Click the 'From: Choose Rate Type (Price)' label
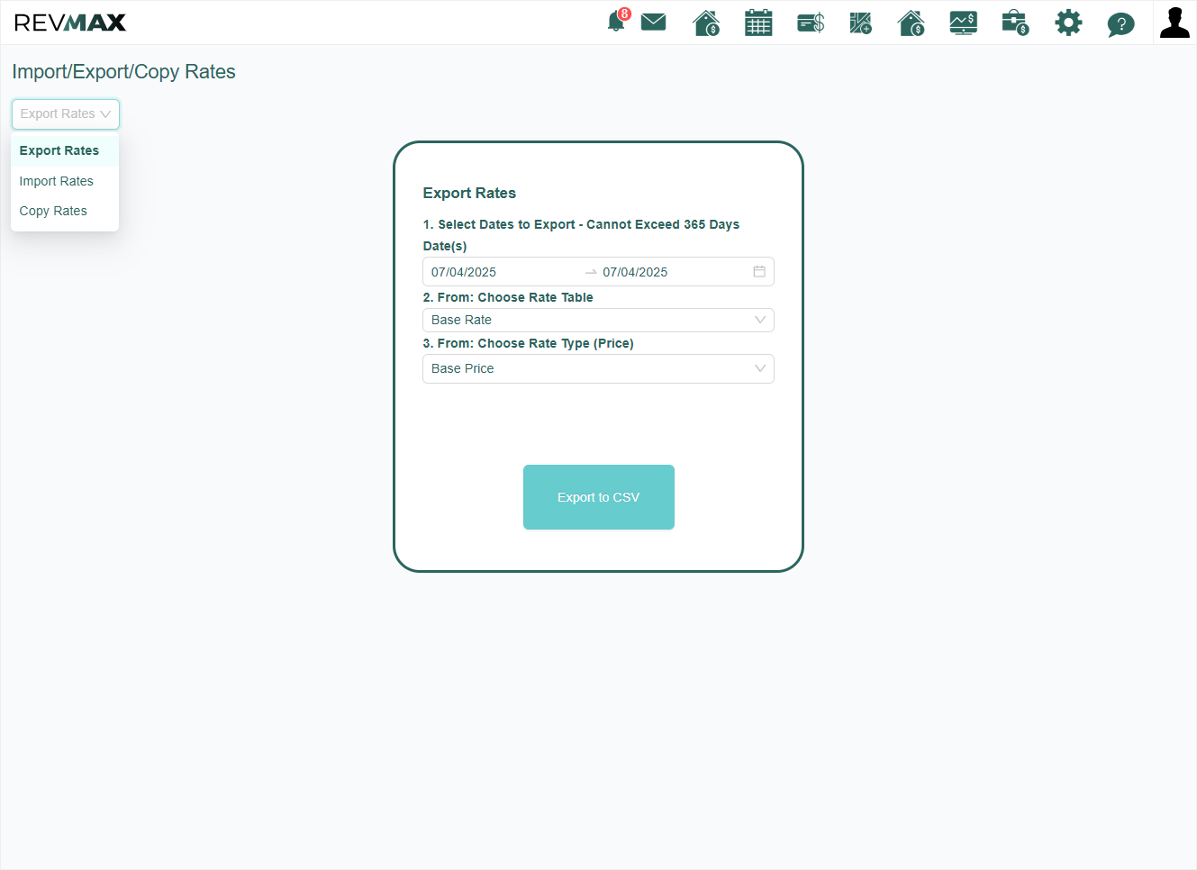 [528, 343]
